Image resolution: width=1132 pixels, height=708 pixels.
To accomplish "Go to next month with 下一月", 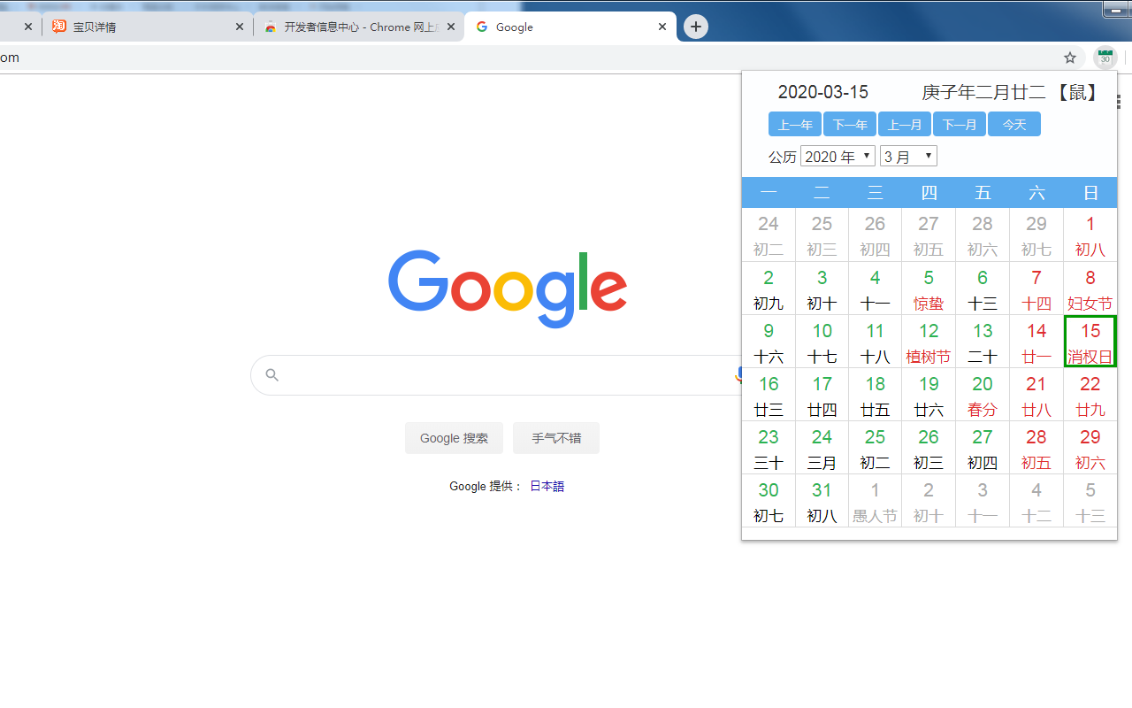I will tap(960, 125).
